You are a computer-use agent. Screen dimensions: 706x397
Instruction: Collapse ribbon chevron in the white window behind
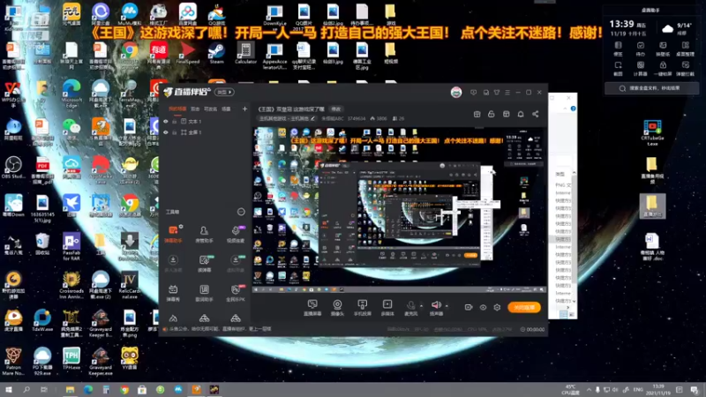[565, 109]
